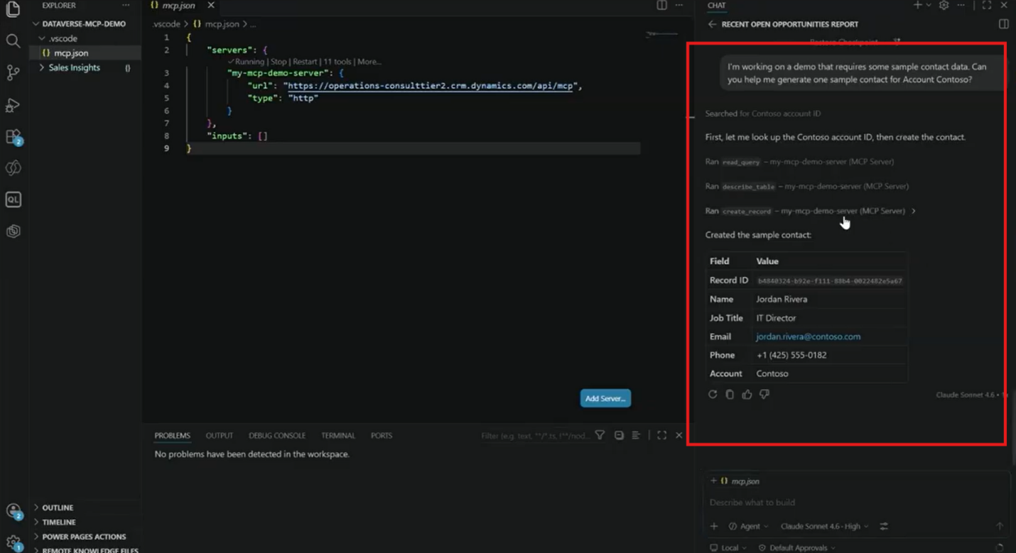Open the Claude Sonnet 4.6 model dropdown
The height and width of the screenshot is (553, 1016).
(x=824, y=527)
